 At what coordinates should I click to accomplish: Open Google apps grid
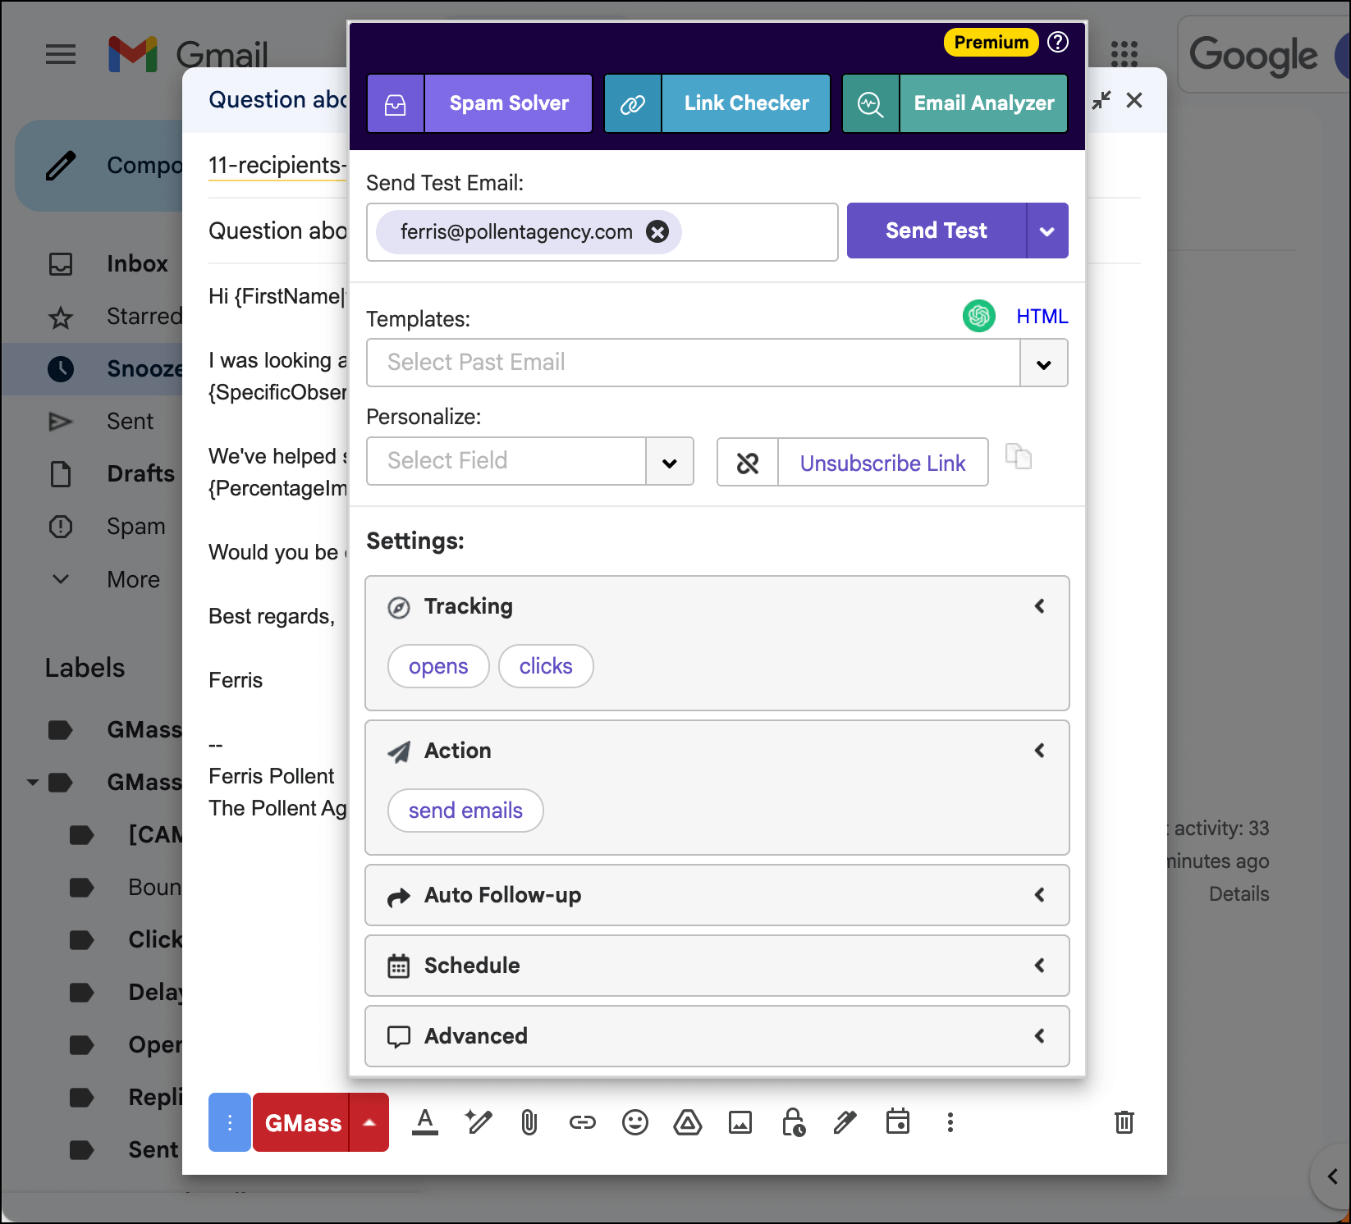(1124, 54)
